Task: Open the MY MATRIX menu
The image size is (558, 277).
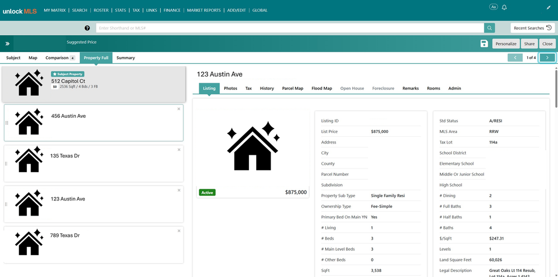Action: 55,10
